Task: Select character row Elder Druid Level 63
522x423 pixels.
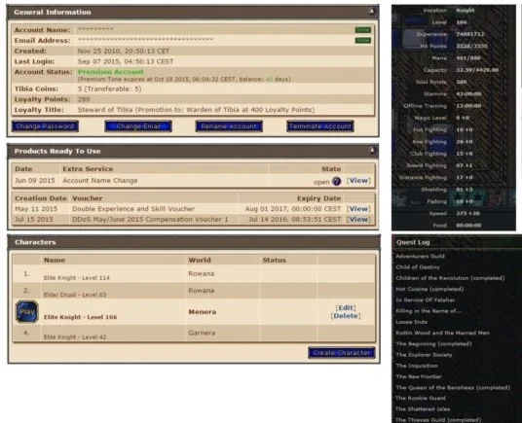Action: [x=194, y=291]
